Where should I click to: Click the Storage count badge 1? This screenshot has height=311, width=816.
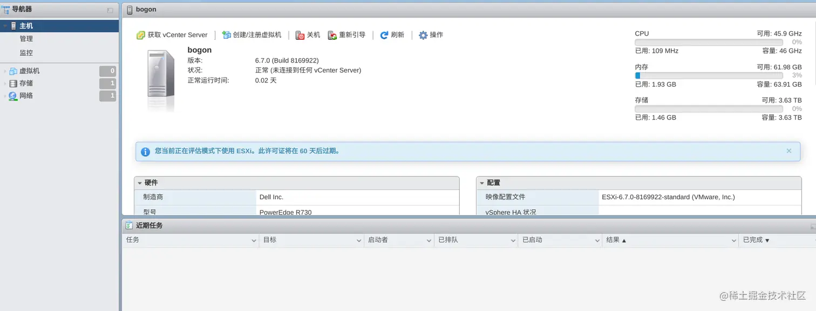click(108, 83)
